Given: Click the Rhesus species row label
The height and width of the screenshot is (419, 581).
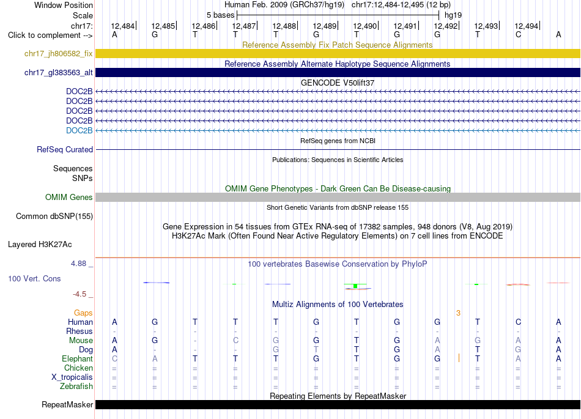Looking at the screenshot, I should tap(80, 331).
